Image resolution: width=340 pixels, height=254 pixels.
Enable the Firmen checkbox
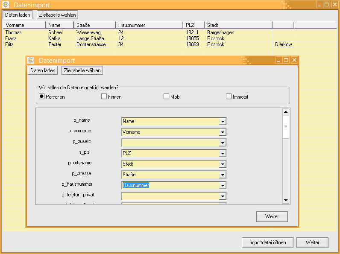pyautogui.click(x=104, y=96)
